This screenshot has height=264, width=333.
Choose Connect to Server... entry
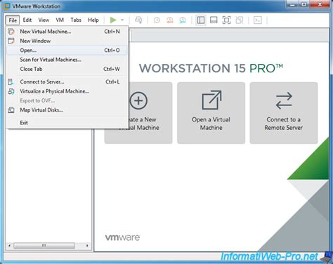[67, 81]
